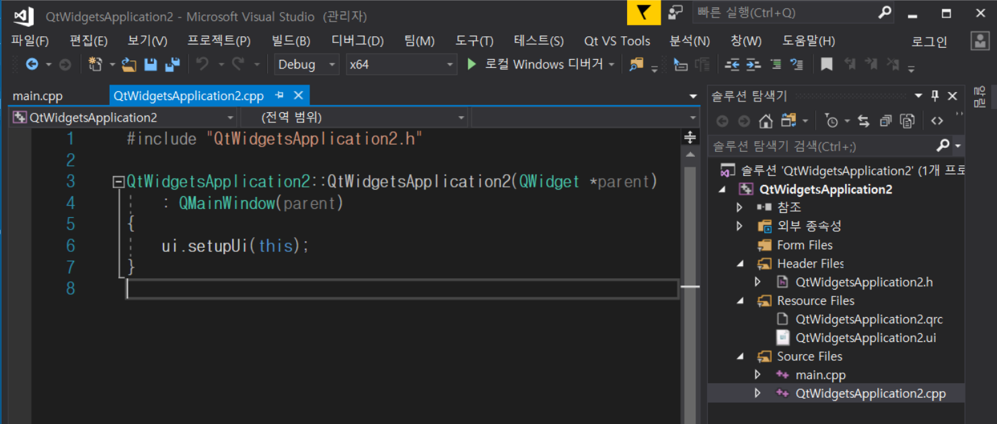The image size is (997, 424).
Task: Expand the 외부 종속성 node
Action: click(x=740, y=226)
